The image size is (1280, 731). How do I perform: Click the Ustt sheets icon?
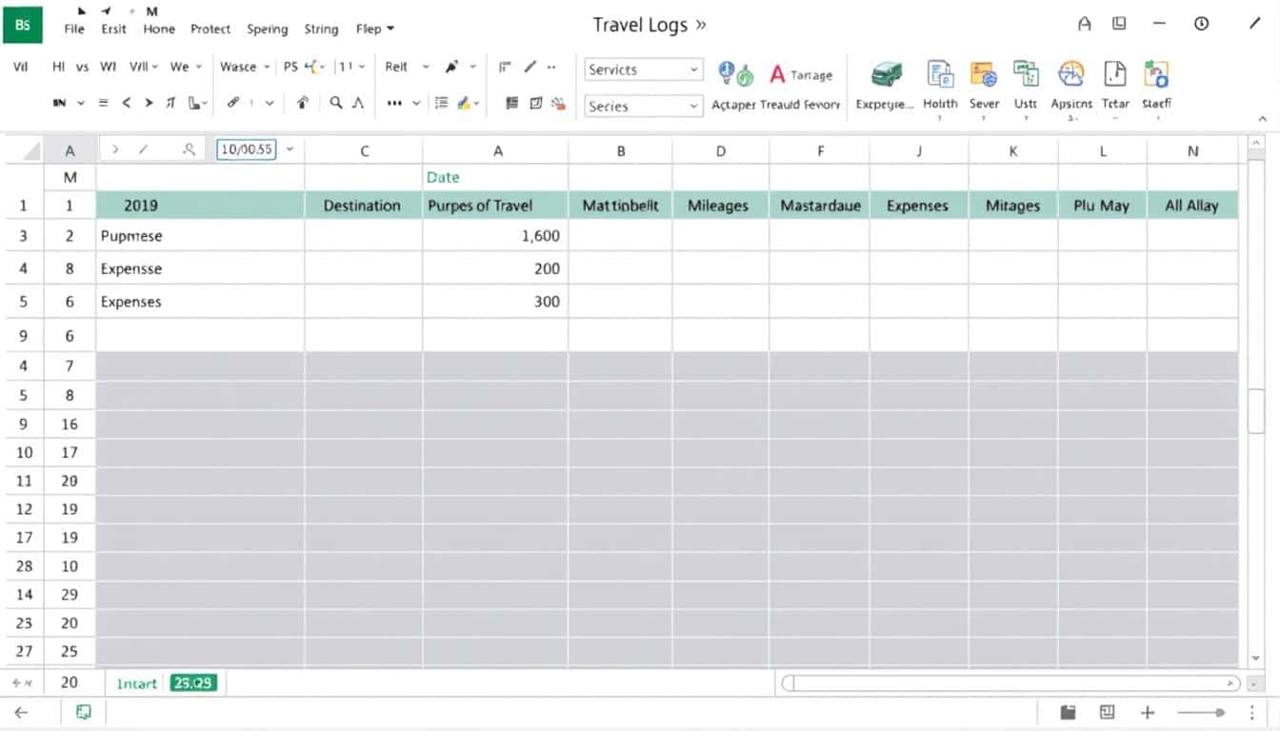[x=1026, y=75]
